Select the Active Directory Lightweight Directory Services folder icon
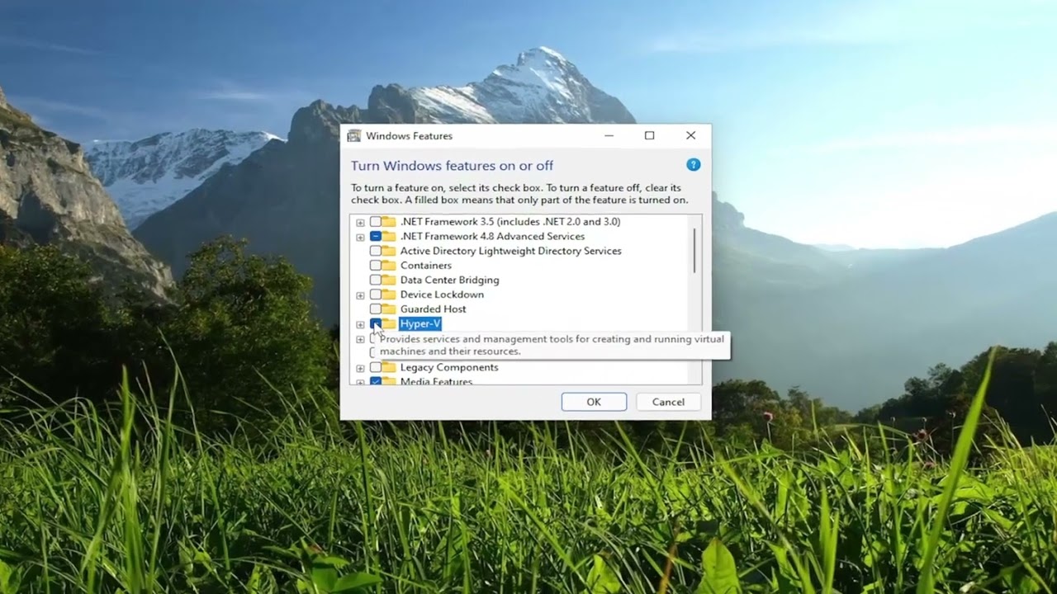The width and height of the screenshot is (1057, 594). tap(389, 251)
